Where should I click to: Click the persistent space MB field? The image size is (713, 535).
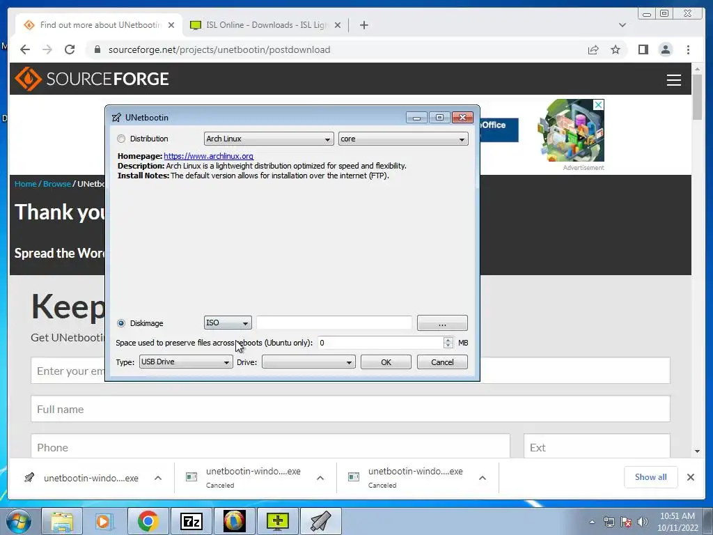click(x=380, y=343)
